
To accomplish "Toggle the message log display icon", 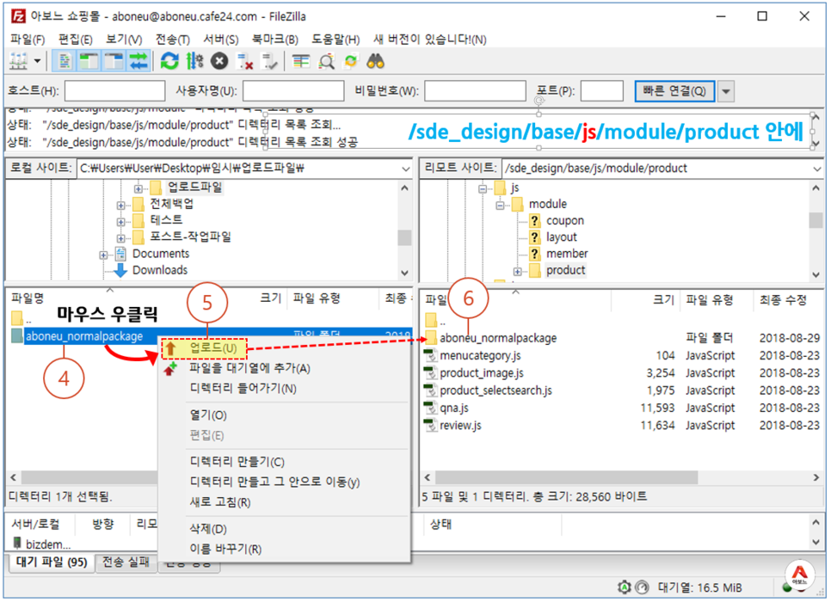I will [x=65, y=61].
